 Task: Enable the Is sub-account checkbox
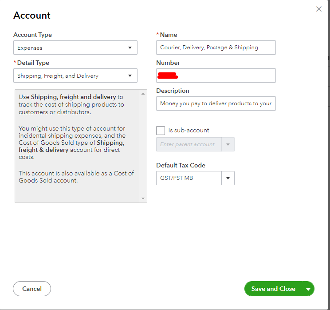pos(161,131)
